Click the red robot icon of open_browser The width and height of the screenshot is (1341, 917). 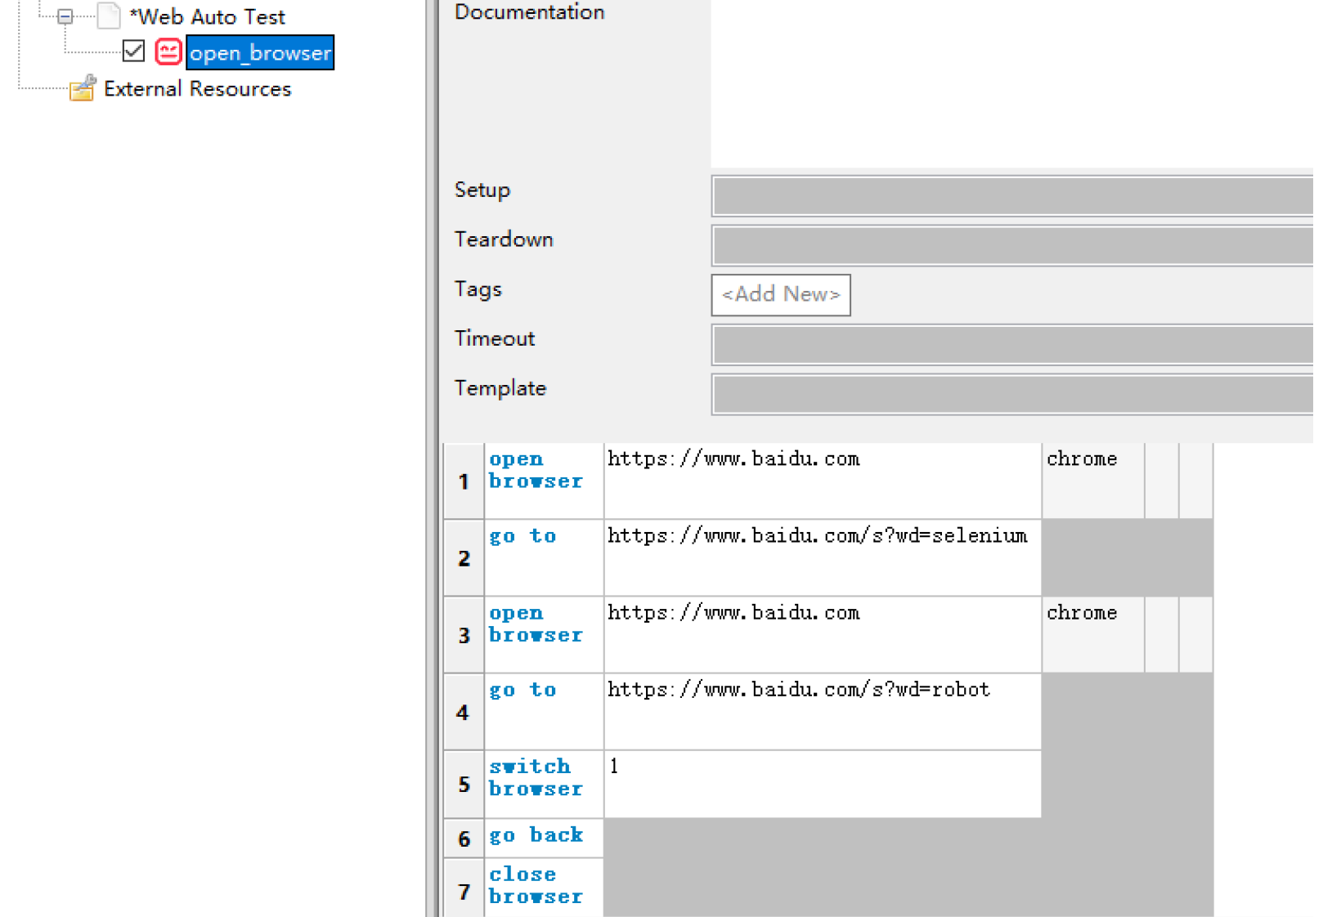[x=168, y=51]
